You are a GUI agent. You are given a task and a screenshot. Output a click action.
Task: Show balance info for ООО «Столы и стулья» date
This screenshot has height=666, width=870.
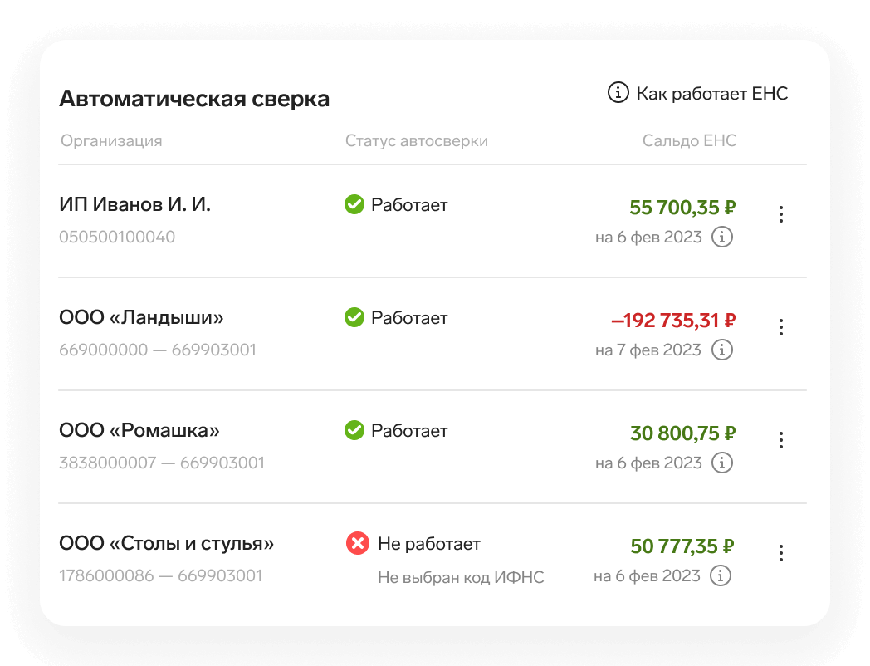pos(721,575)
